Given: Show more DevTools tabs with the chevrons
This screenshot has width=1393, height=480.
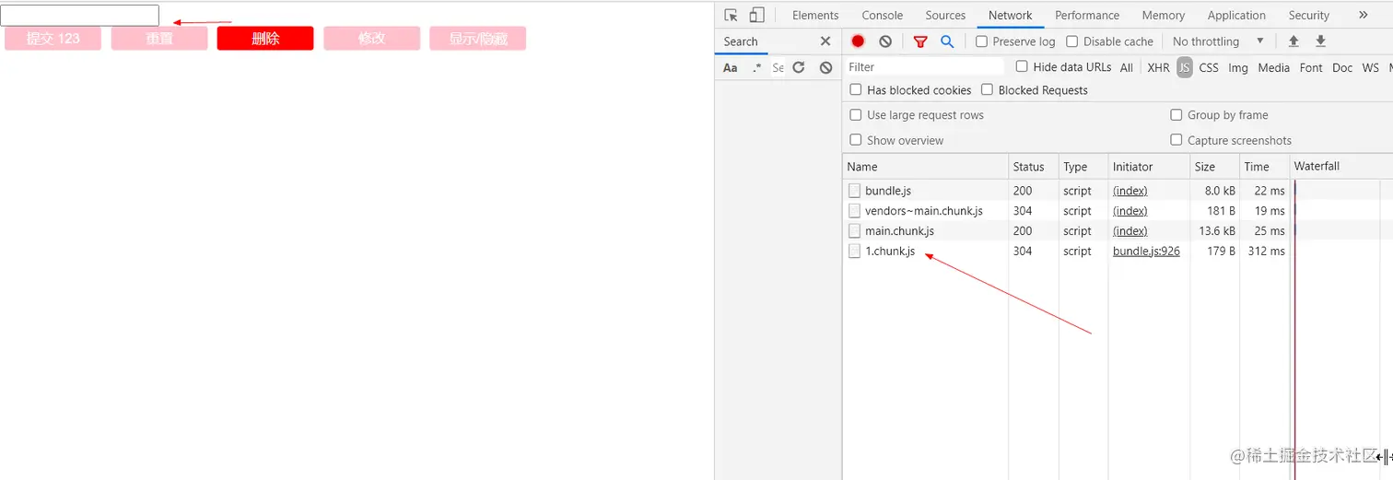Looking at the screenshot, I should point(1363,15).
